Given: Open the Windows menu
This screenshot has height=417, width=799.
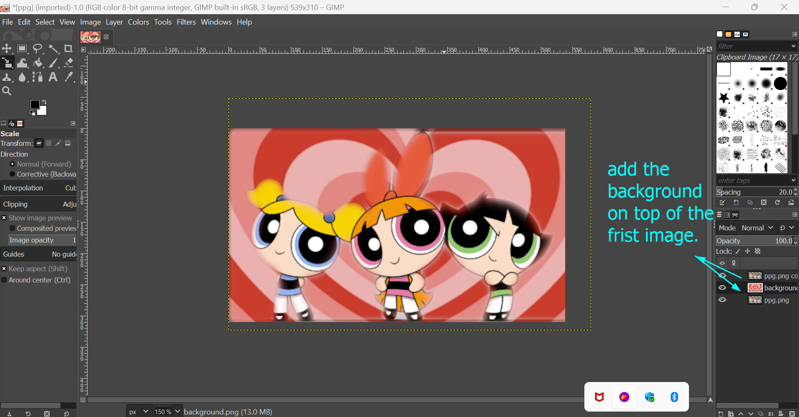Looking at the screenshot, I should click(x=216, y=22).
